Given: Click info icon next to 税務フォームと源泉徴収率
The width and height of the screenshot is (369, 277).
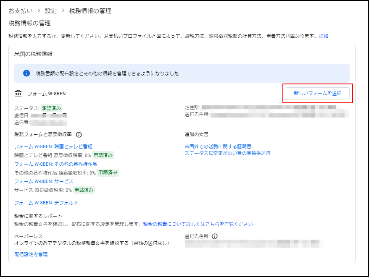Looking at the screenshot, I should tap(79, 135).
